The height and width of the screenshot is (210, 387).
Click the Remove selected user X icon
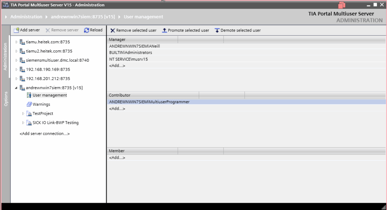coord(113,30)
